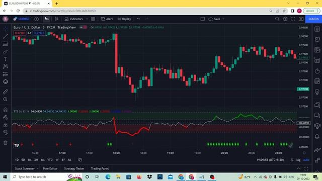Set the date range to All
Viewport: 322px width, 181px height.
[x=69, y=160]
